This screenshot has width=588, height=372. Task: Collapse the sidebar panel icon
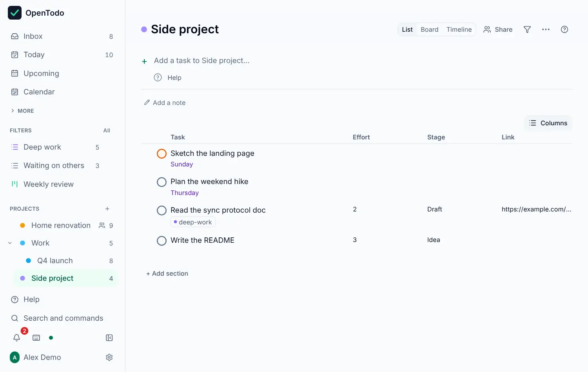pyautogui.click(x=109, y=338)
